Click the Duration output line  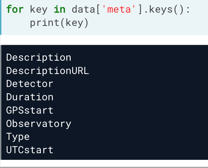pyautogui.click(x=30, y=97)
